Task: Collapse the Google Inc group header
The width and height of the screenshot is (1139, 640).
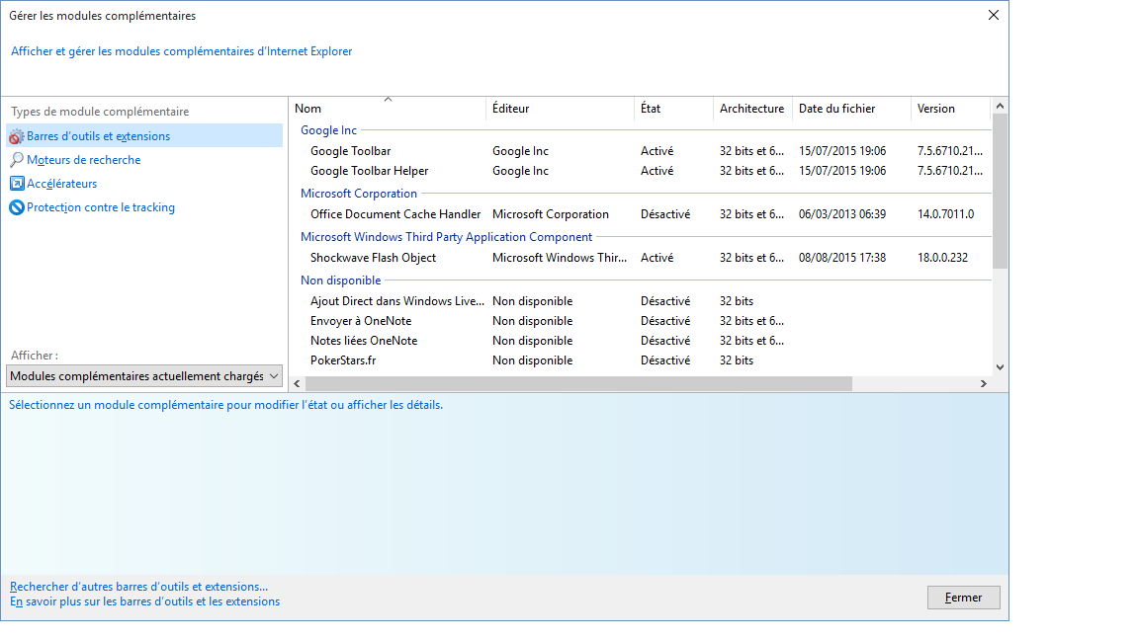Action: pos(329,130)
